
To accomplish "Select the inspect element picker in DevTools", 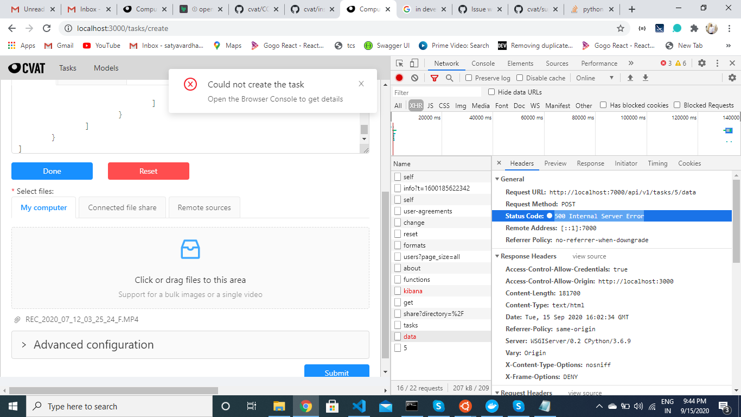I will click(400, 64).
